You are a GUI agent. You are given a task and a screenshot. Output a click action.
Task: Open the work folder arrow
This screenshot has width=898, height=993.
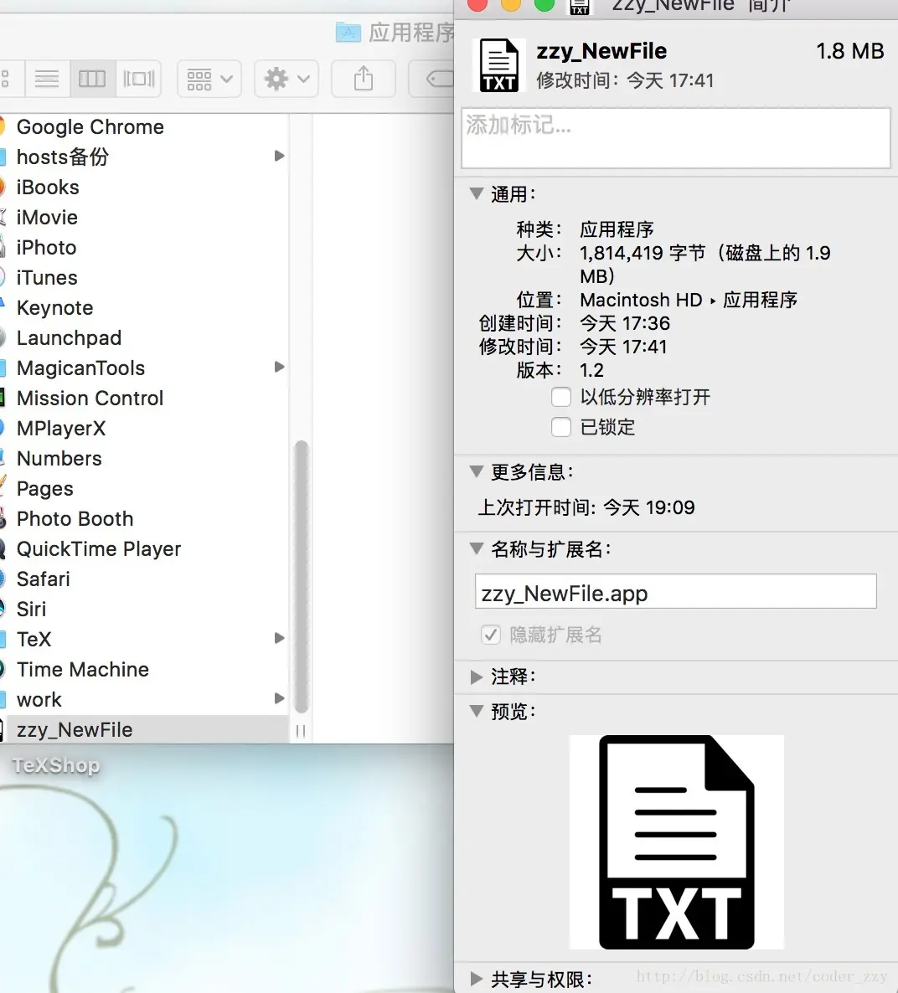(x=279, y=698)
